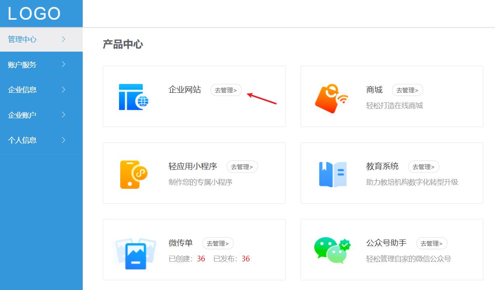Open 去管理 for 微传单
495x290 pixels.
[x=218, y=243]
